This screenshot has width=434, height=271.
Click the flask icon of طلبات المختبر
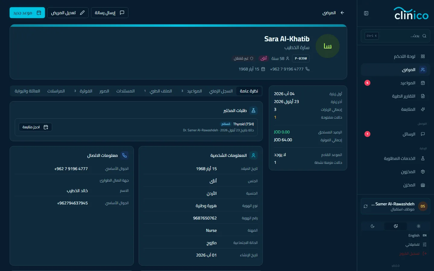253,111
